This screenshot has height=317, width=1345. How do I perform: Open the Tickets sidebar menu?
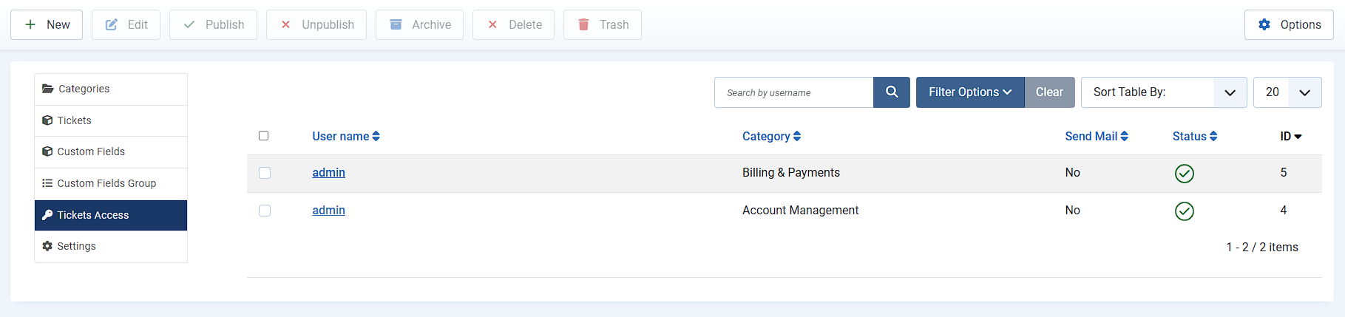[111, 120]
